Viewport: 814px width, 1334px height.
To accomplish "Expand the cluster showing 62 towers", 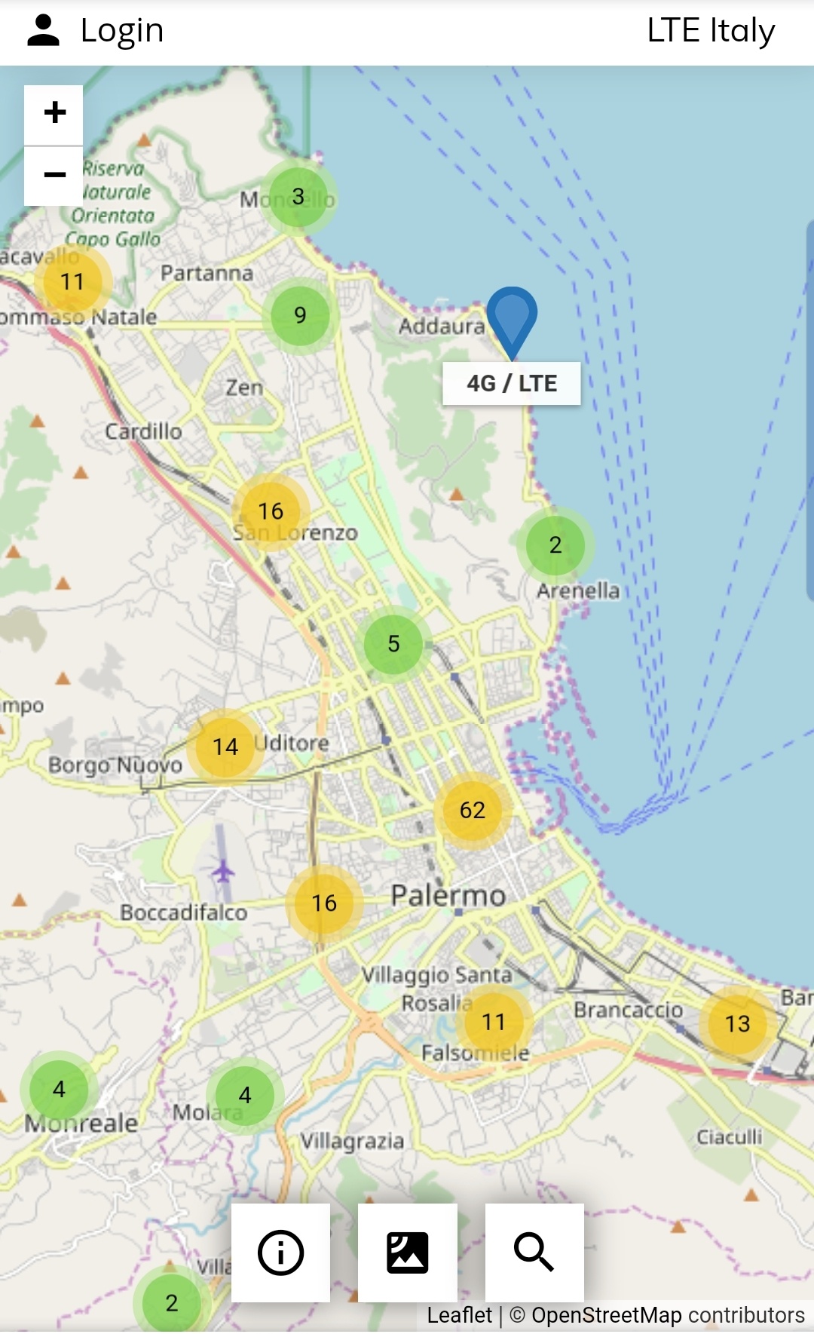I will point(473,810).
